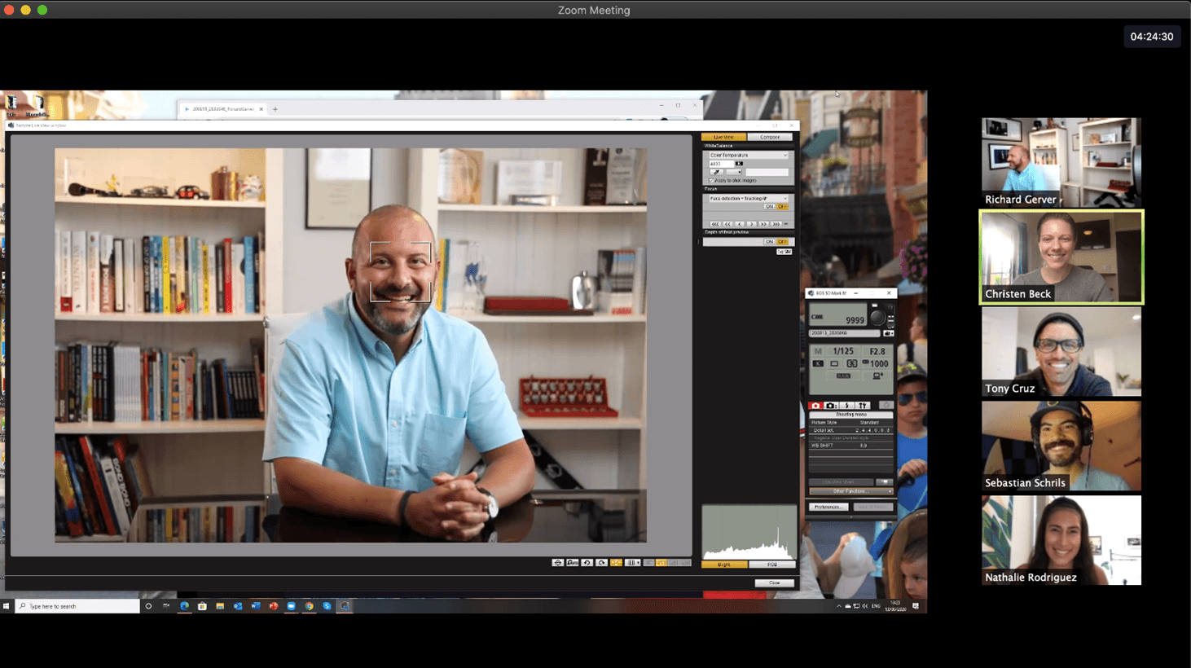Click rotate left icon below live view
1191x668 pixels.
(x=587, y=563)
